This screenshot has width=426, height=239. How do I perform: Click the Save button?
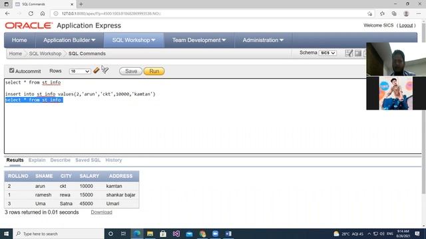(130, 71)
